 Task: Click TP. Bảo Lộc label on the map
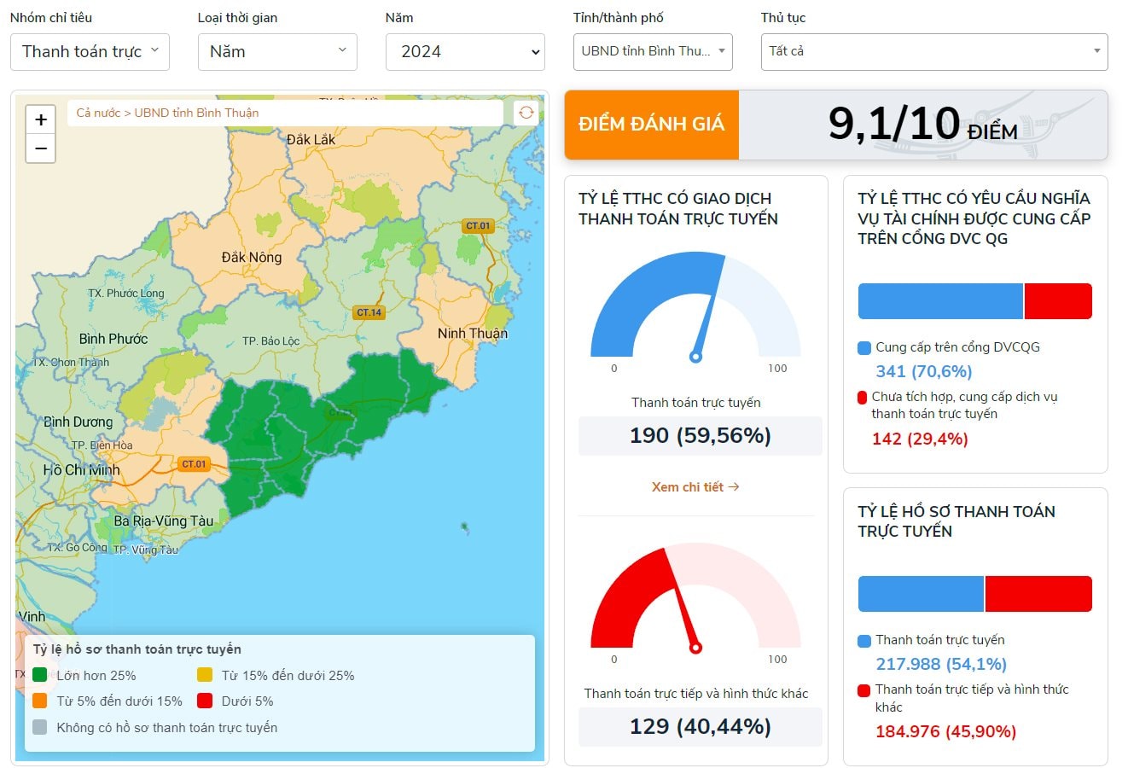tap(271, 341)
